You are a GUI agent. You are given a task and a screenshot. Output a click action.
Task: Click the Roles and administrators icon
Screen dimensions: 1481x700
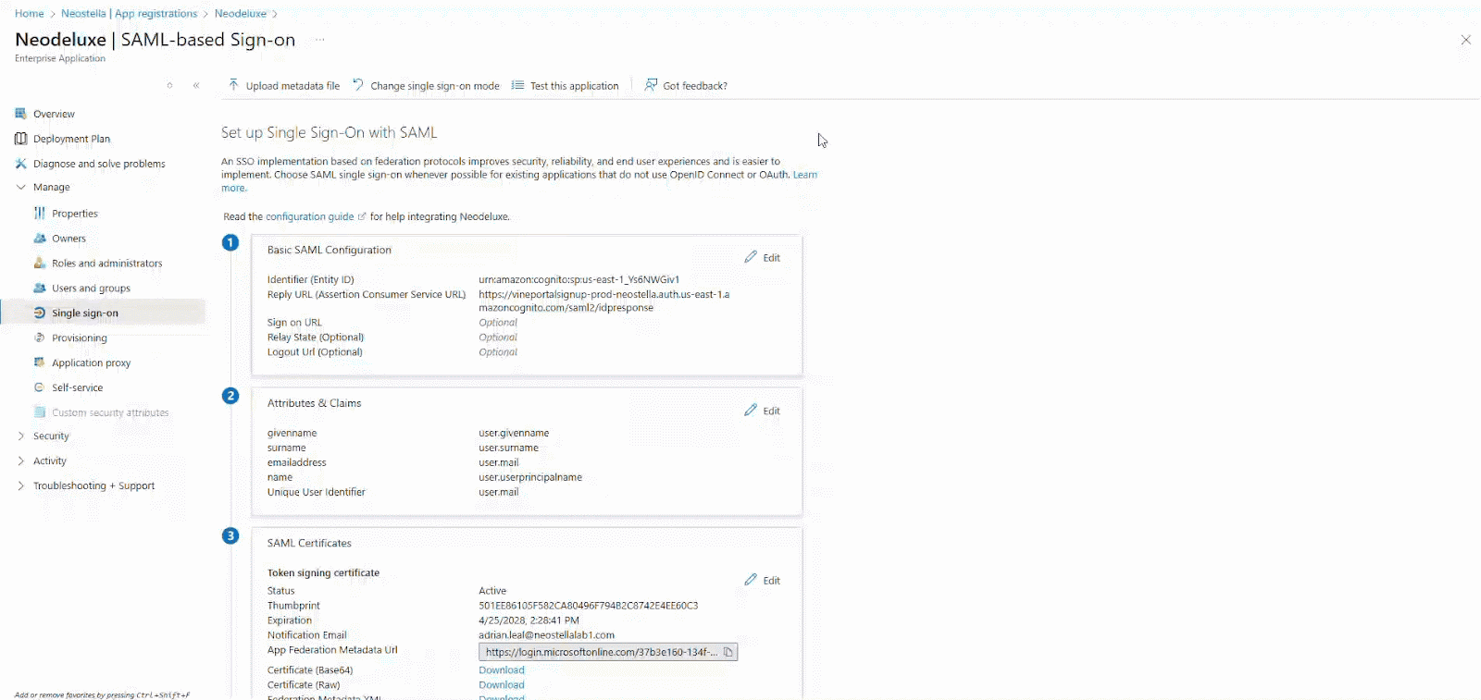click(39, 264)
